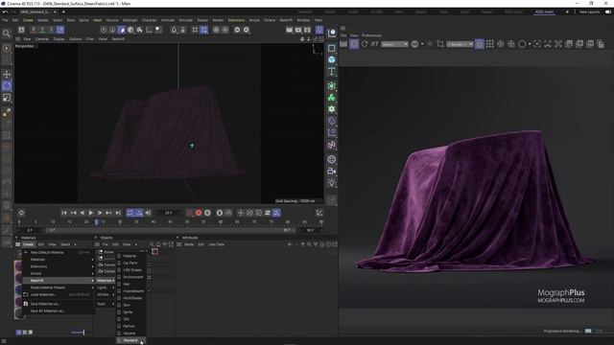Open the MoGraph menu in main menu bar
This screenshot has height=345, width=614.
[130, 20]
